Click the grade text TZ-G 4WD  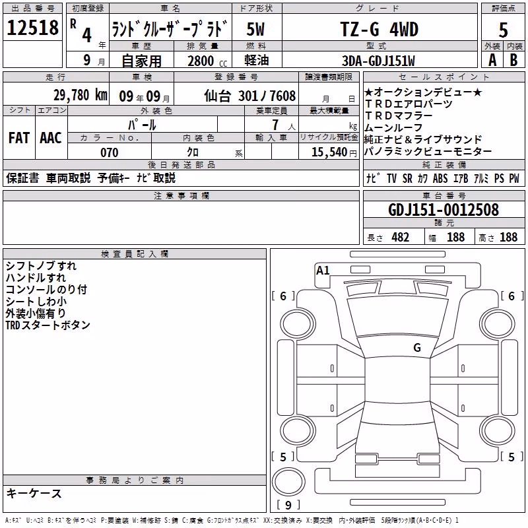tap(379, 29)
